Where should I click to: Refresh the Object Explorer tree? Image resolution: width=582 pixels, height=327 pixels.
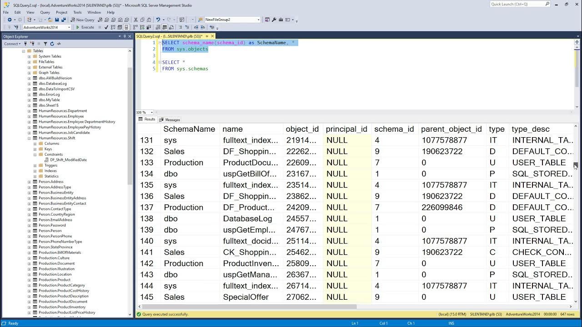tap(52, 44)
